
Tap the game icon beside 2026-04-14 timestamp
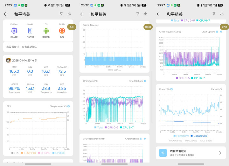pyautogui.click(x=9, y=60)
